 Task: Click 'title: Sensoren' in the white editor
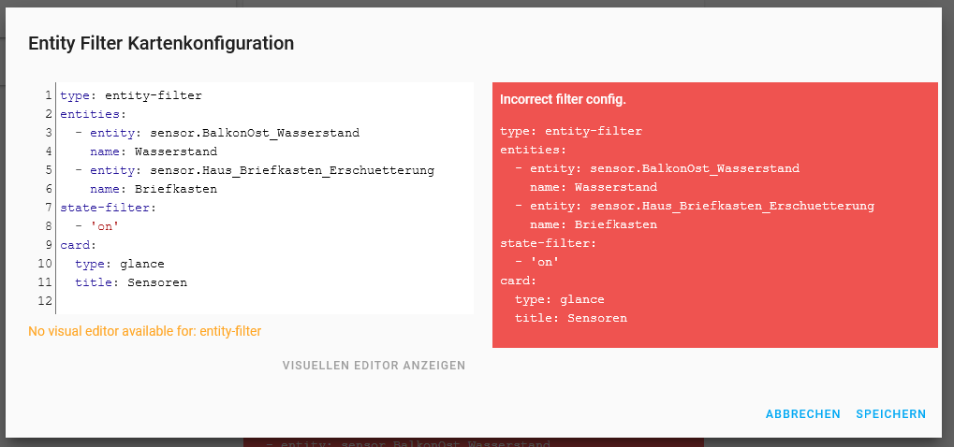click(131, 282)
